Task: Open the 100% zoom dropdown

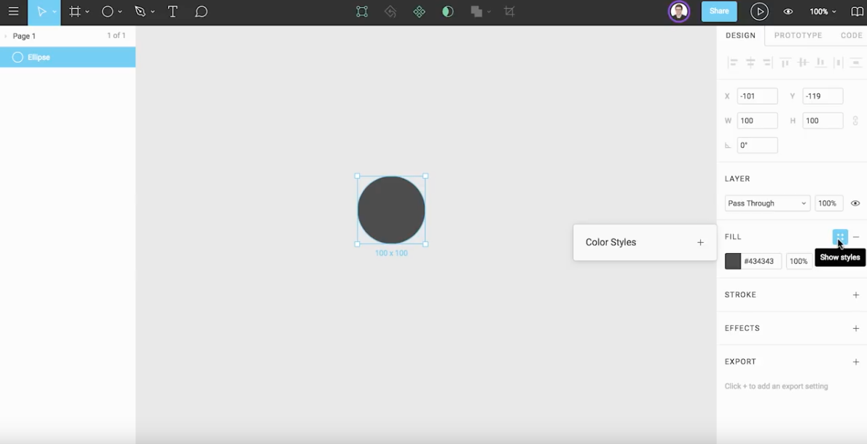Action: point(823,12)
